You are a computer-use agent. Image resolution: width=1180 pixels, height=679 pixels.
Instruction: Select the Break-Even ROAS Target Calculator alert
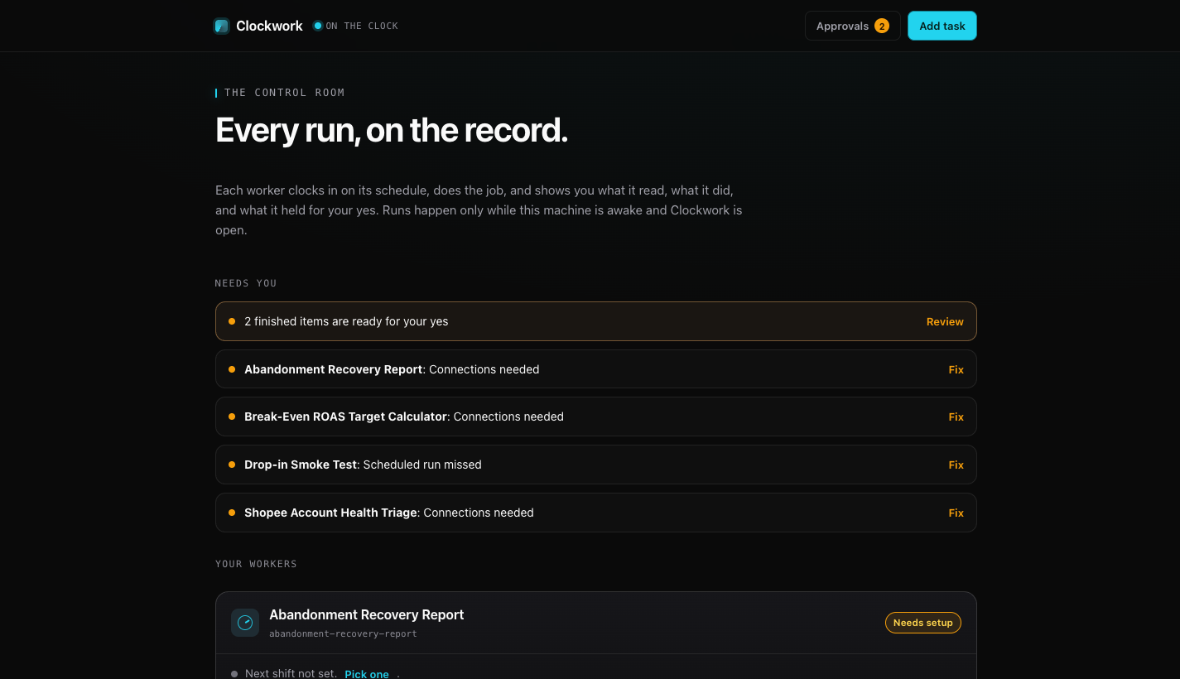[x=596, y=417]
